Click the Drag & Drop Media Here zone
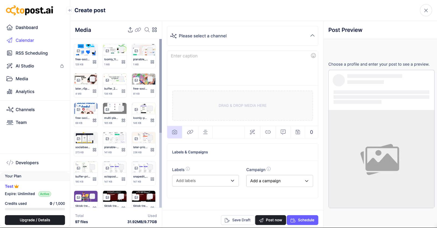Image resolution: width=437 pixels, height=228 pixels. pyautogui.click(x=242, y=106)
